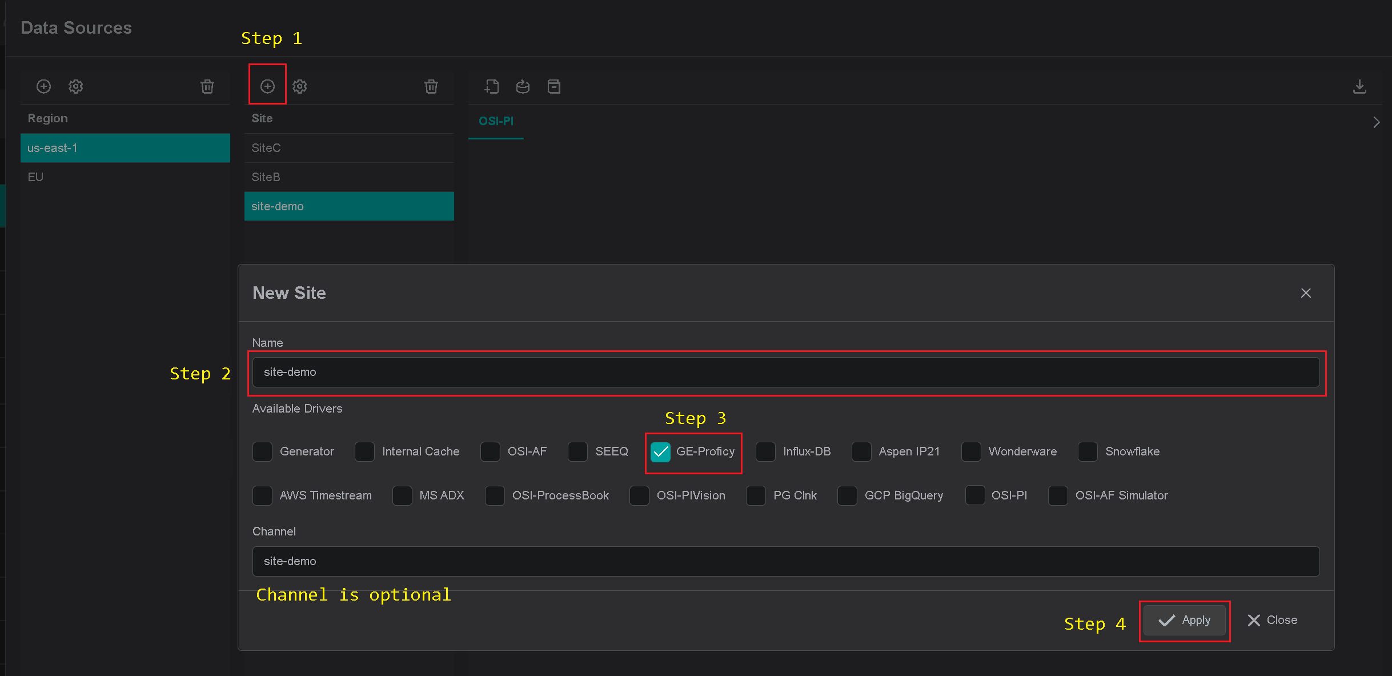The width and height of the screenshot is (1392, 676).
Task: Click the download icon at top right
Action: click(x=1359, y=86)
